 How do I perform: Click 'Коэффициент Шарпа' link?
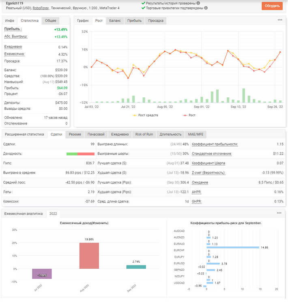pyautogui.click(x=208, y=163)
